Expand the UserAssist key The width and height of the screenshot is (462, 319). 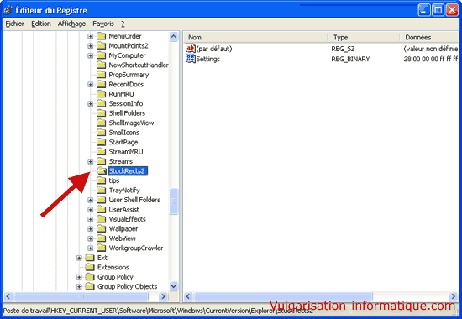coord(91,210)
